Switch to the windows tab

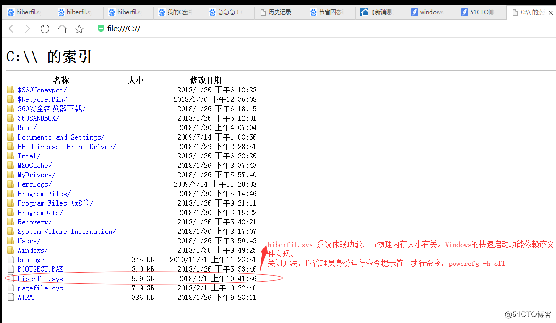[x=431, y=12]
